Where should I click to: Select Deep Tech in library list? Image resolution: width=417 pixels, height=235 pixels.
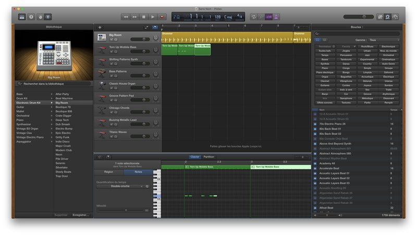(62, 120)
